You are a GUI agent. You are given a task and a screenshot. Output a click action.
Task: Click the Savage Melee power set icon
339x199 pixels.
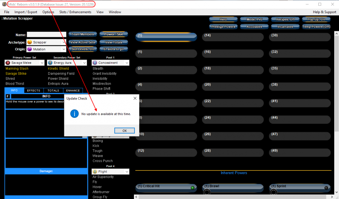coord(8,63)
